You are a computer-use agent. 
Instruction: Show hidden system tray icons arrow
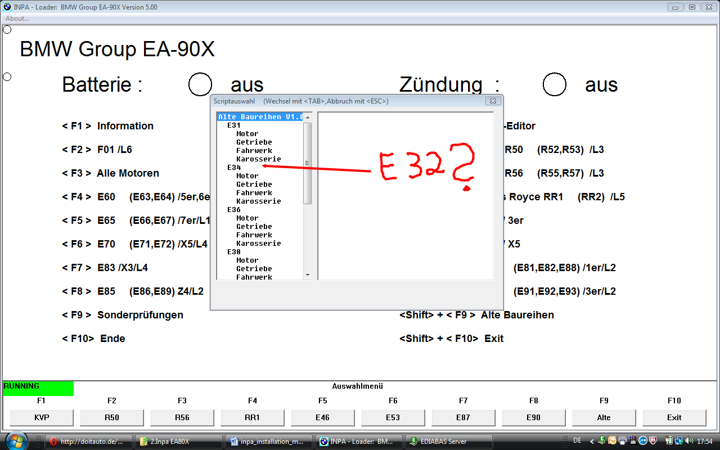(592, 440)
